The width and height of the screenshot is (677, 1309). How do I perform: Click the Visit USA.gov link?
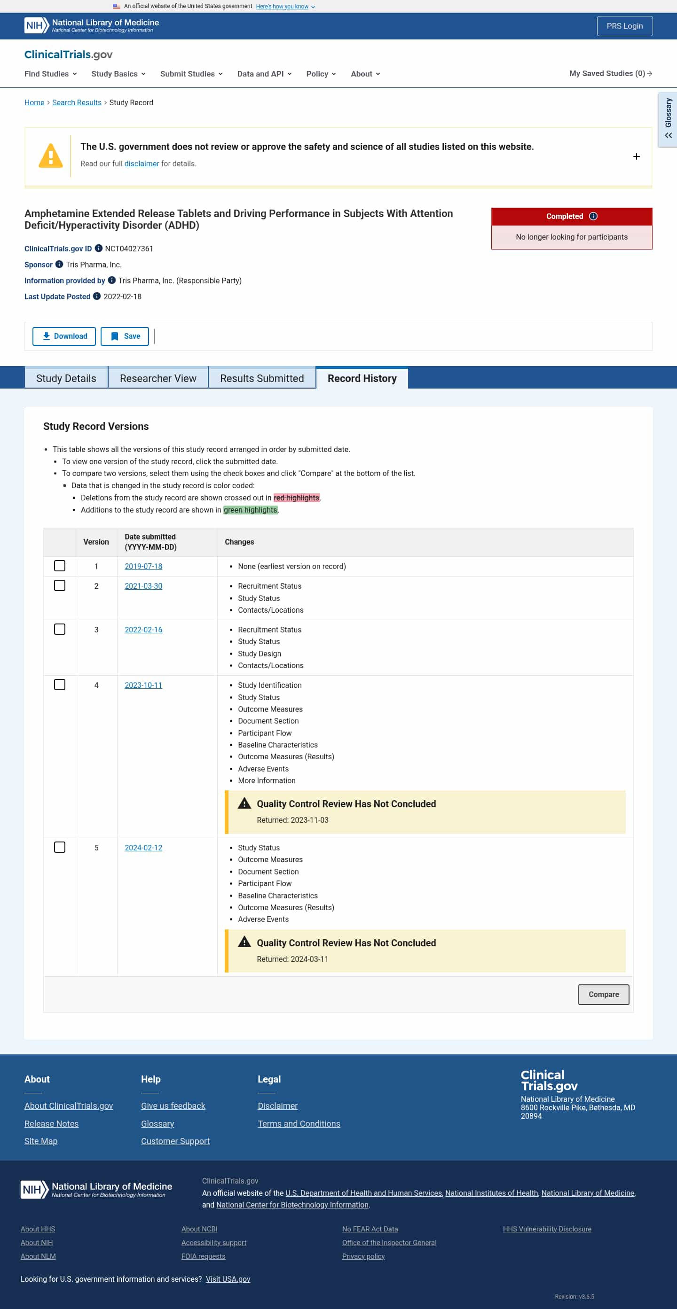point(228,1279)
